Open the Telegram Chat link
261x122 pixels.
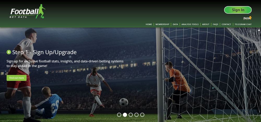[x=243, y=24]
